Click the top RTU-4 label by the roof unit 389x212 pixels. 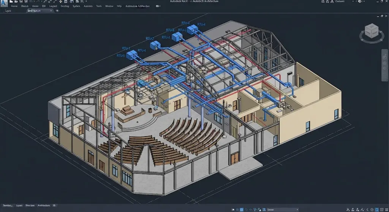(185, 23)
